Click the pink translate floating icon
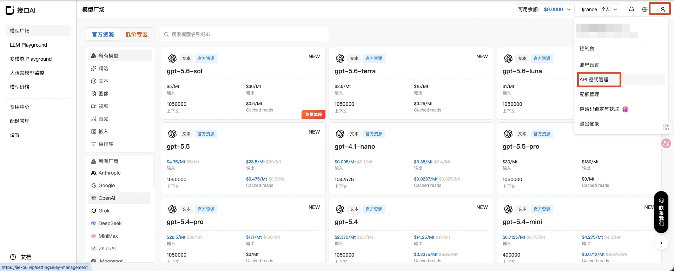 666,143
